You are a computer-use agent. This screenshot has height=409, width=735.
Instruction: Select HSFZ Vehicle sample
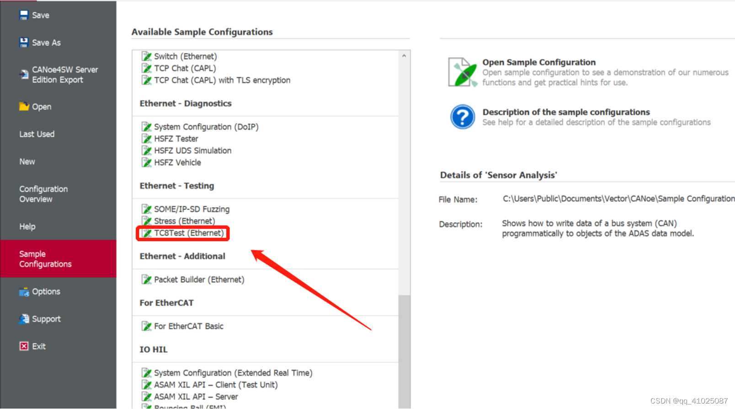[177, 162]
